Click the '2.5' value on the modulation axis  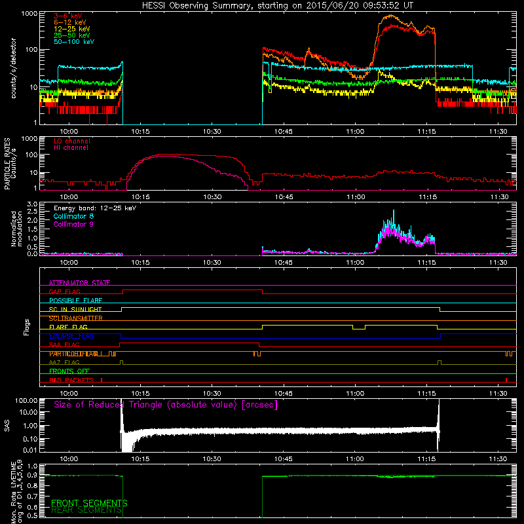(x=32, y=212)
